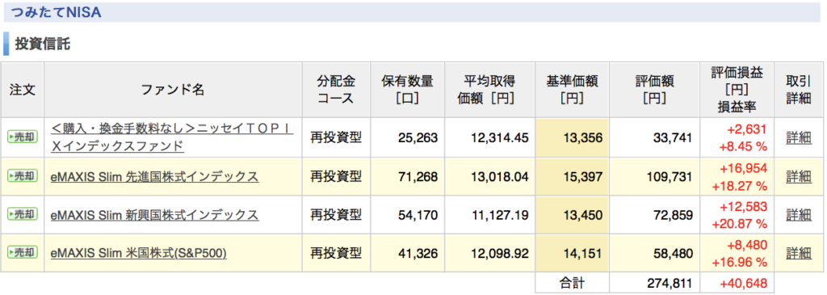Click 売却 icon for eMAXIS Slim 新興国株式
Image resolution: width=827 pixels, height=295 pixels.
tap(22, 215)
